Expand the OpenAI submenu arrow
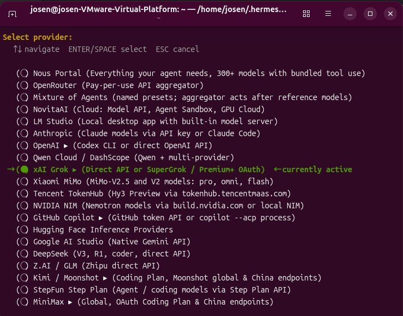The image size is (403, 316). click(66, 146)
